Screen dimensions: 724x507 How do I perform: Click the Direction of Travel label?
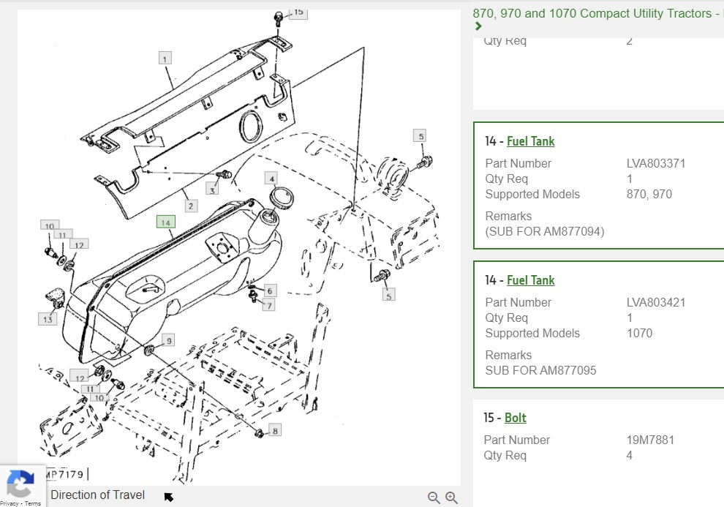tap(97, 495)
